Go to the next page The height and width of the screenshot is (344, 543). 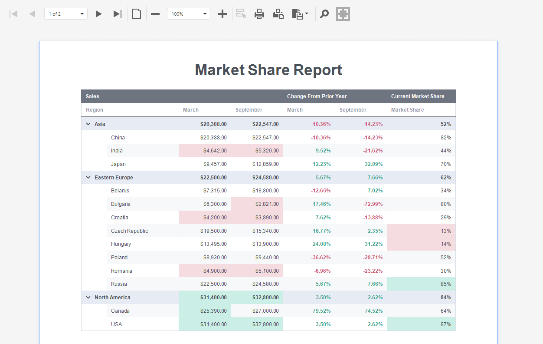(98, 13)
